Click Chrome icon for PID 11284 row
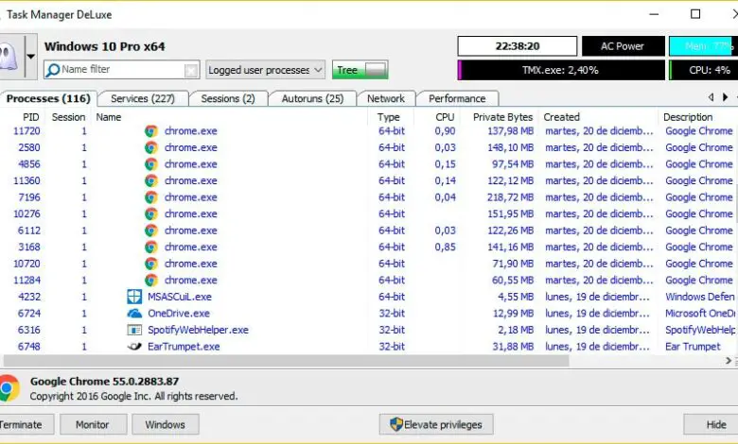This screenshot has width=738, height=444. tap(151, 280)
